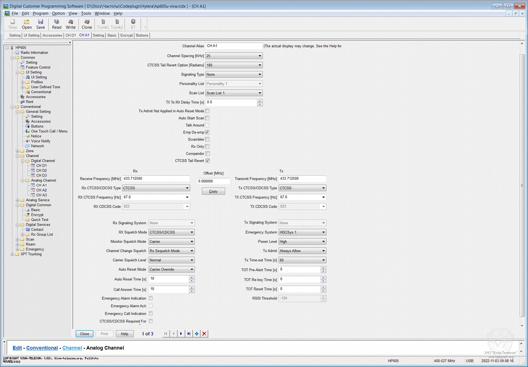Jump to last record navigation icon

189,334
